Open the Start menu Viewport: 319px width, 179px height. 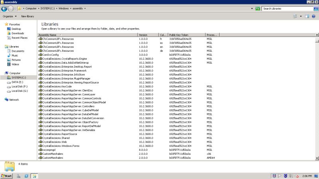coord(6,176)
